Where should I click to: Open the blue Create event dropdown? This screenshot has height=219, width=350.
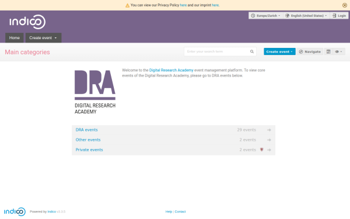coord(279,51)
